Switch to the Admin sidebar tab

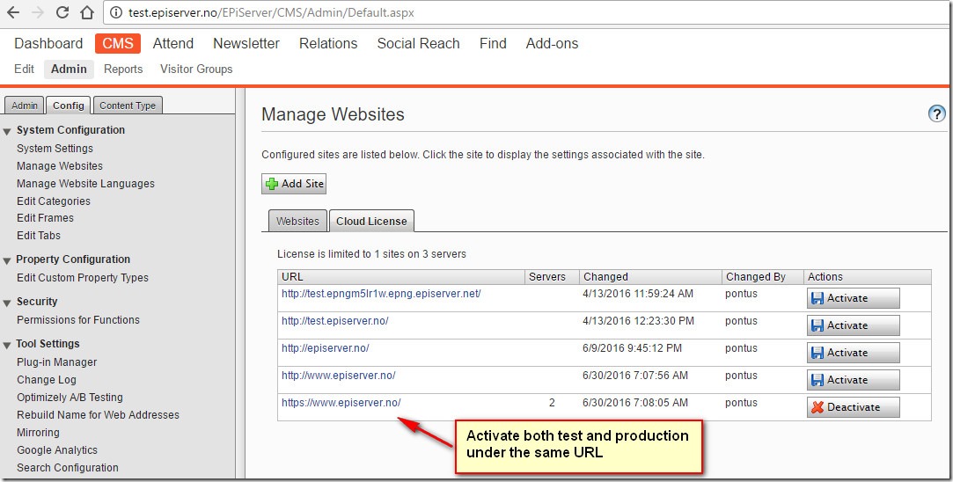pyautogui.click(x=25, y=106)
